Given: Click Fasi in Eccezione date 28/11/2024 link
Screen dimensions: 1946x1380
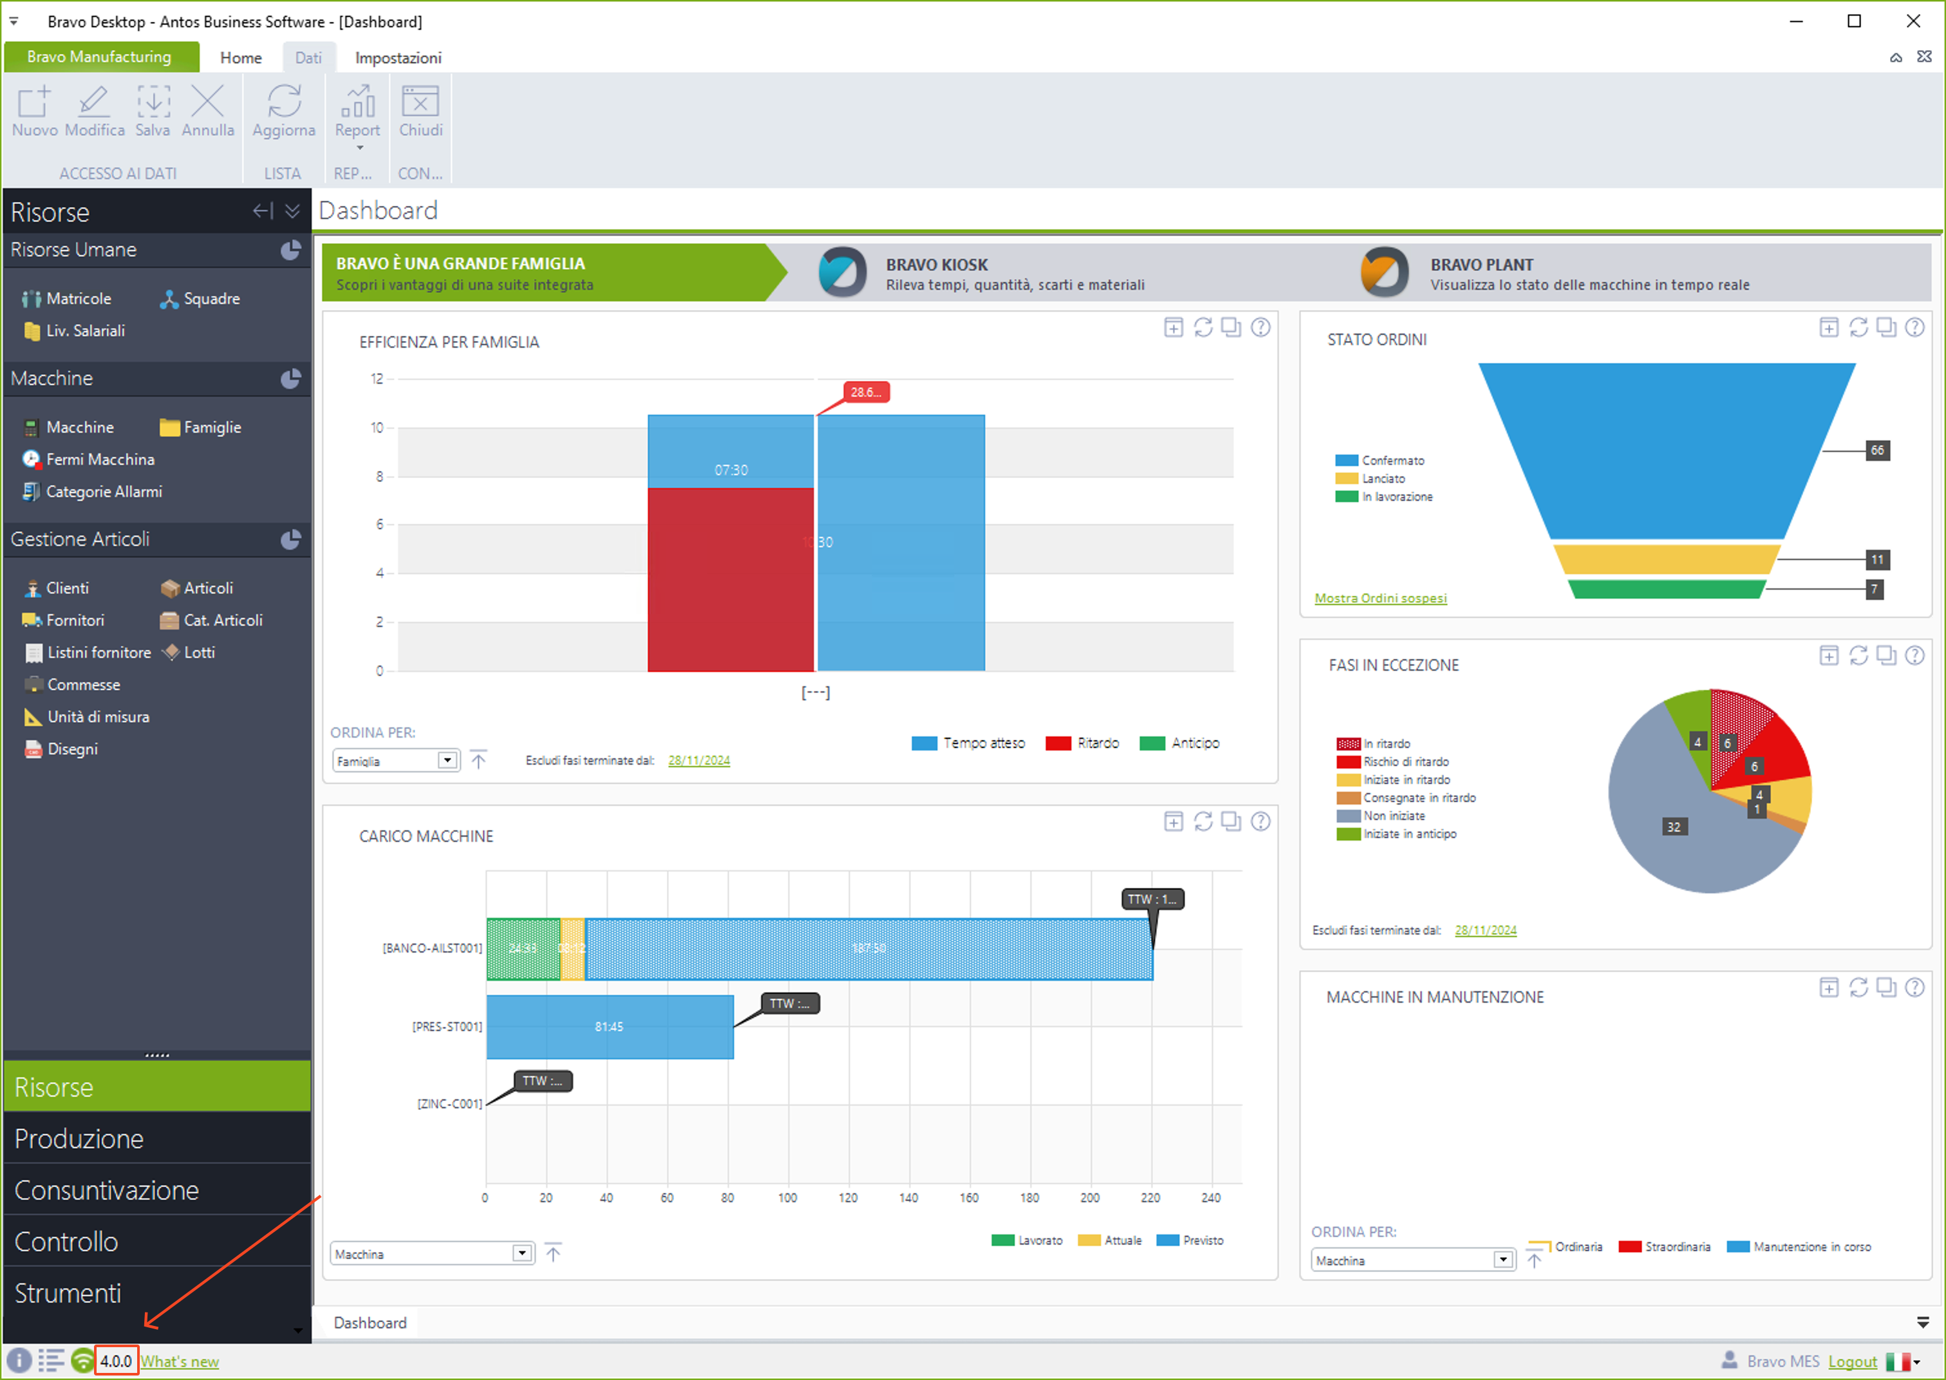Looking at the screenshot, I should point(1485,931).
